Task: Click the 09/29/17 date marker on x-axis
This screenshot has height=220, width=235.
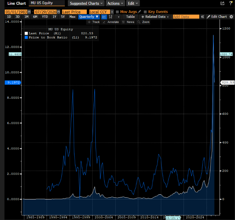Action: (173, 218)
